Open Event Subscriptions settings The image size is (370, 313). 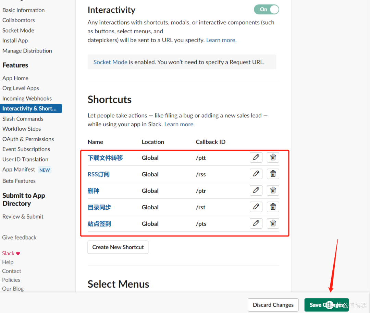click(26, 149)
